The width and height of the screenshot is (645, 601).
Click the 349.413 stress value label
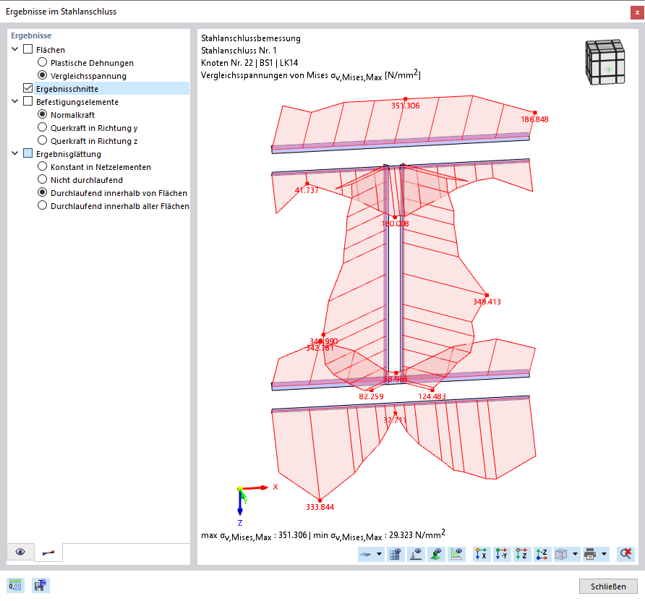(487, 302)
